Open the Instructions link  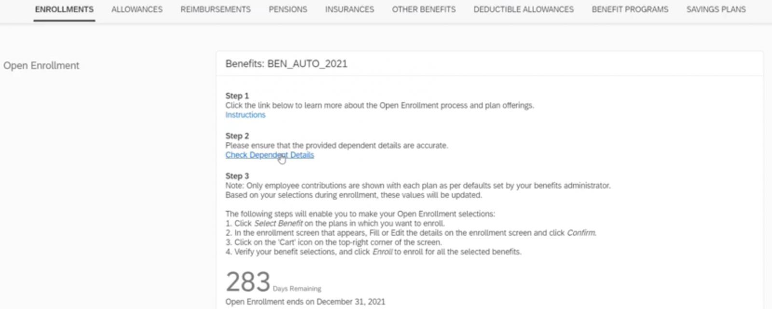[245, 115]
